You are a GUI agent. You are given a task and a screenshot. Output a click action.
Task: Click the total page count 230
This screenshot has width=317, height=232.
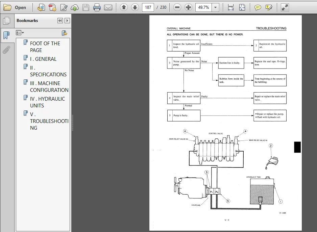(163, 7)
